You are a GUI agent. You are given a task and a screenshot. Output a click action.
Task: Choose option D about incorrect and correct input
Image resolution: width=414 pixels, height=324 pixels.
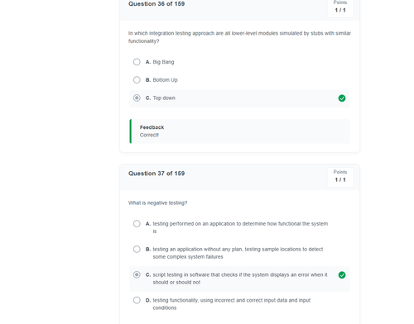point(137,300)
